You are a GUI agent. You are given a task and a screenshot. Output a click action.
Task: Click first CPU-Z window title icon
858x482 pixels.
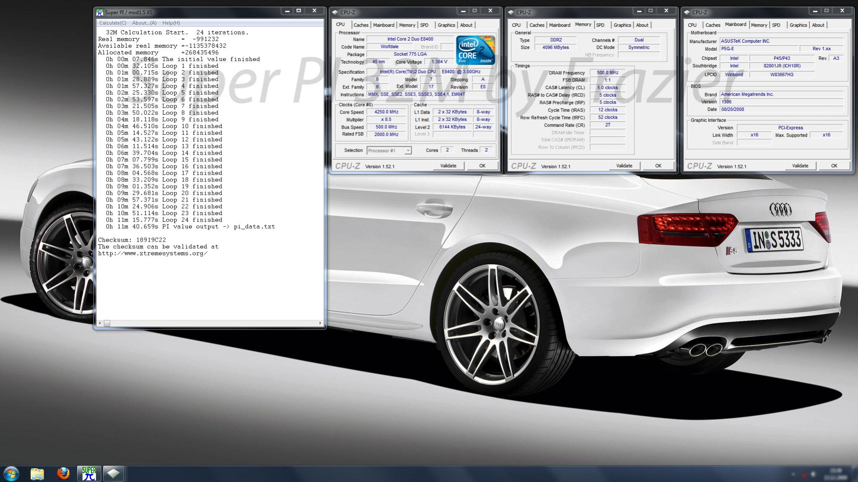coord(335,13)
